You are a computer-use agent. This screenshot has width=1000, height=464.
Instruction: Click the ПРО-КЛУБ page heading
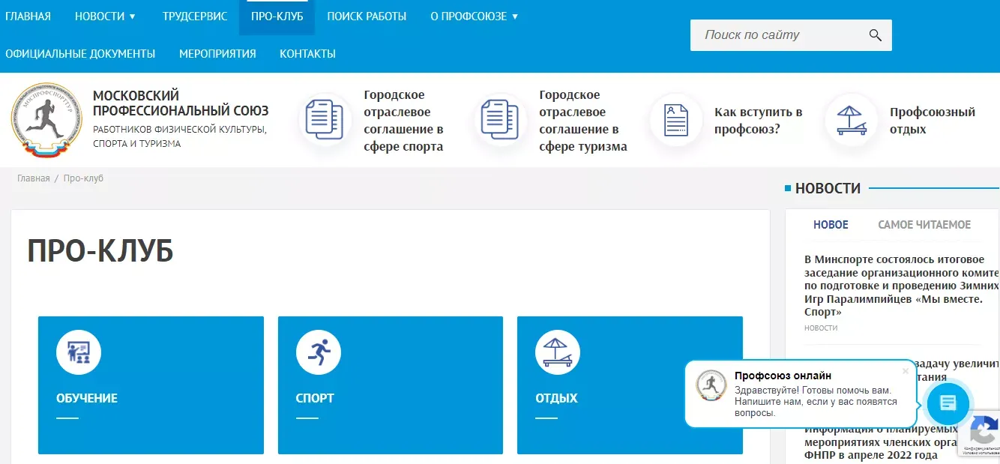point(100,251)
